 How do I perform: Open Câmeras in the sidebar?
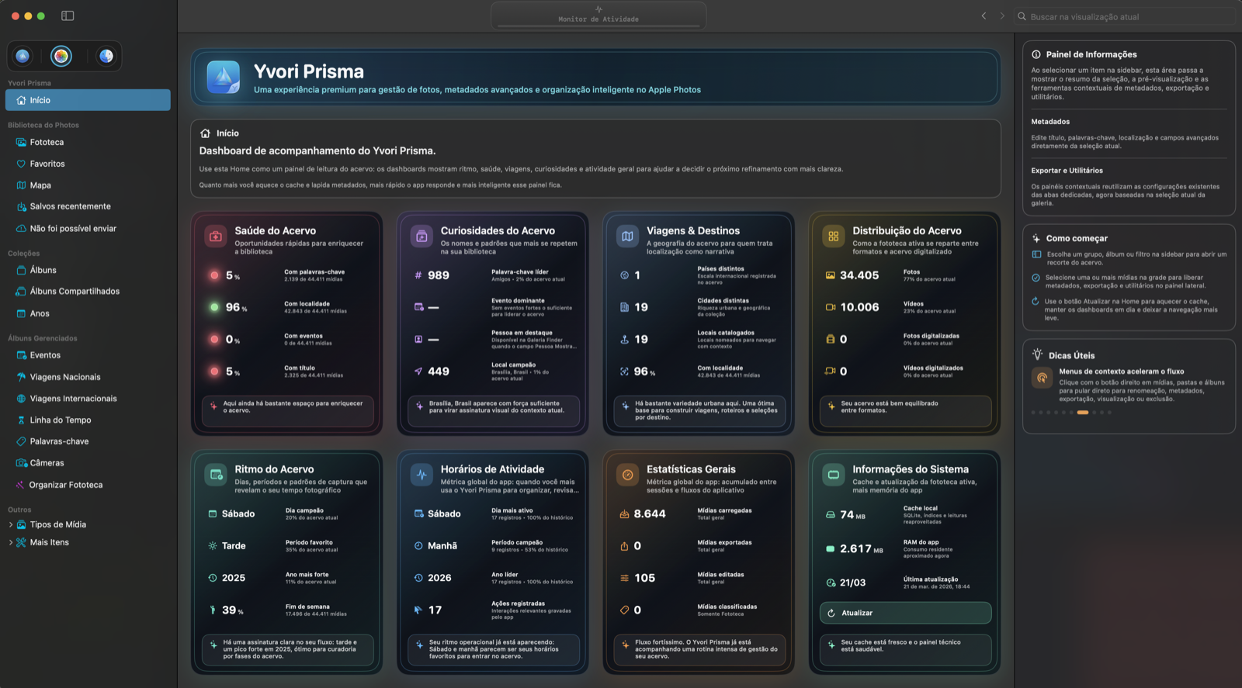[88, 463]
